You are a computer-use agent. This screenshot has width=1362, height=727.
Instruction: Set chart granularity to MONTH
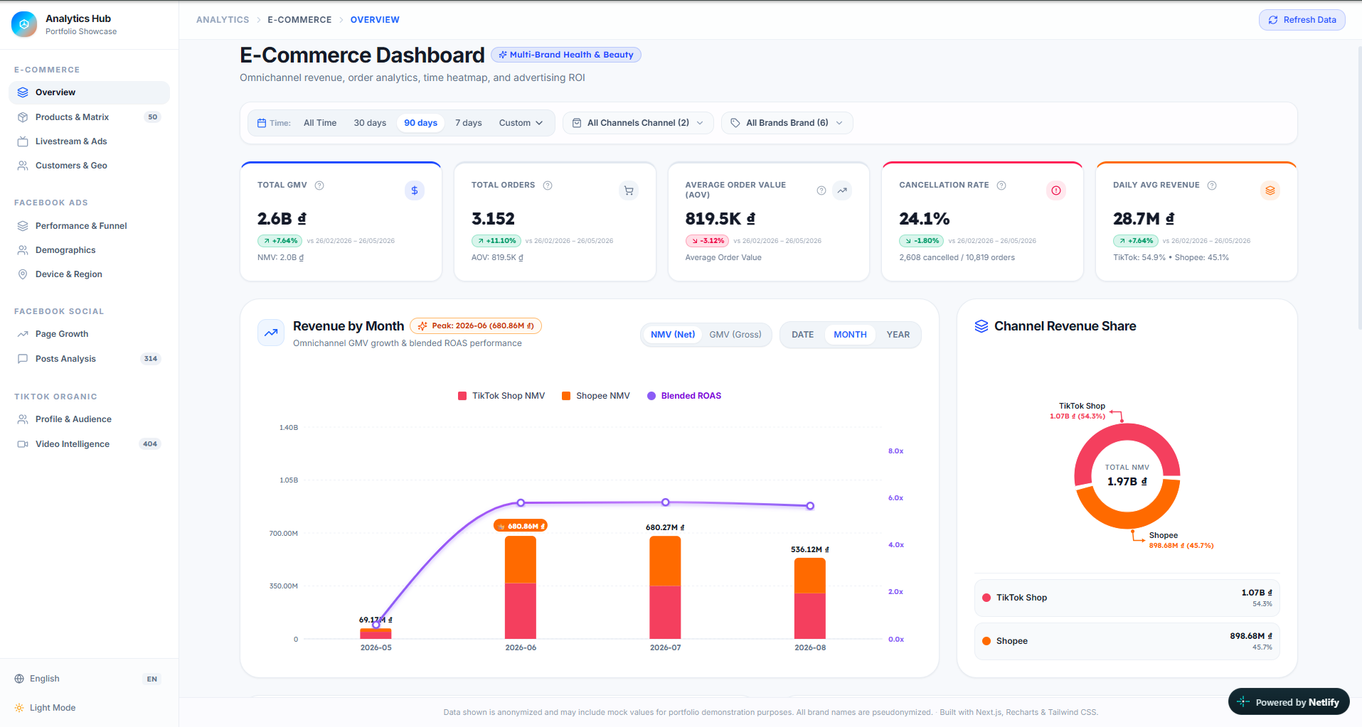click(x=851, y=335)
